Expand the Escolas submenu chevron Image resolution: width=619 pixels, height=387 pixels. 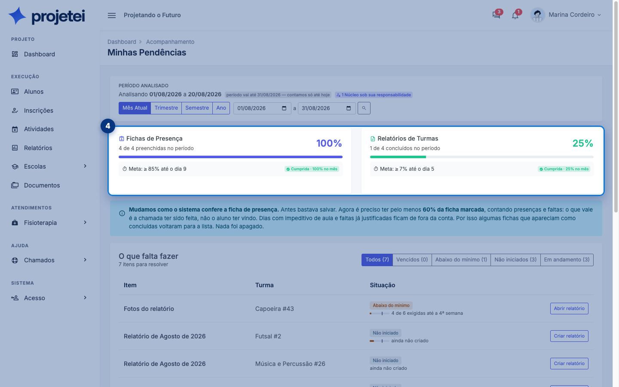click(85, 166)
